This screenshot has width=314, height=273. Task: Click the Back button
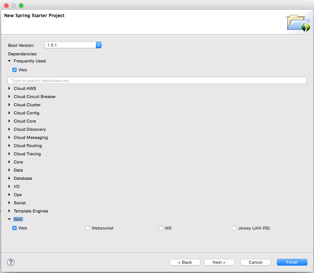click(x=185, y=262)
